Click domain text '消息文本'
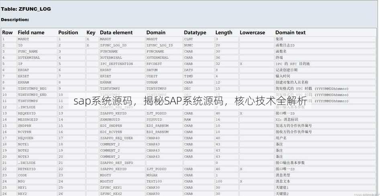This screenshot has width=380, height=196. pyautogui.click(x=283, y=182)
